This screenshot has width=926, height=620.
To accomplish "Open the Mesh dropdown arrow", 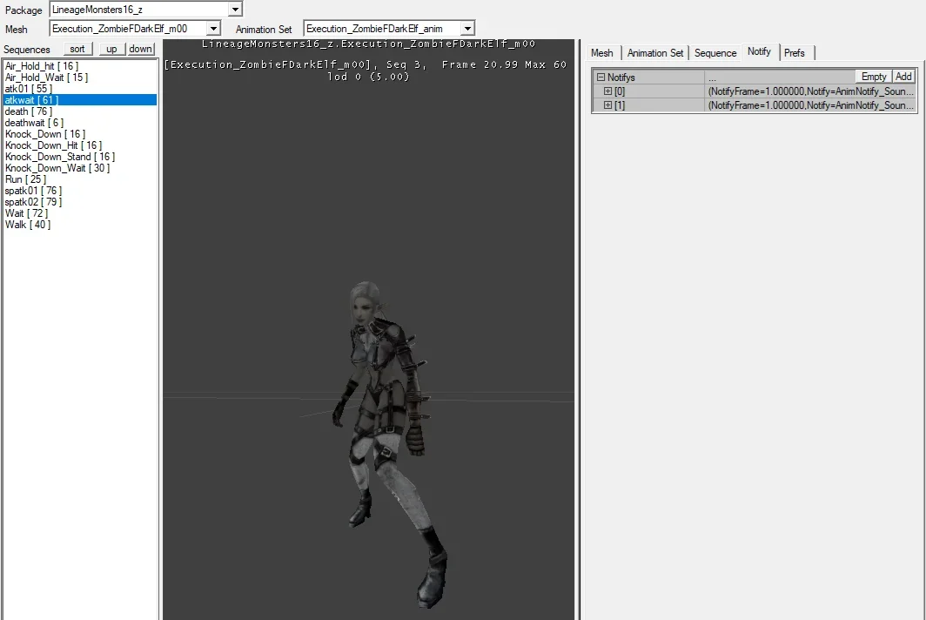I will coord(213,29).
